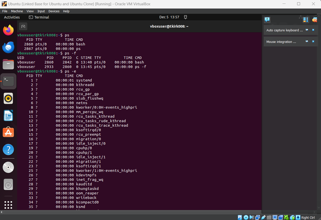Click dismiss all notifications icon with red cross
Screen dimensions: 321x220
pyautogui.click(x=315, y=20)
